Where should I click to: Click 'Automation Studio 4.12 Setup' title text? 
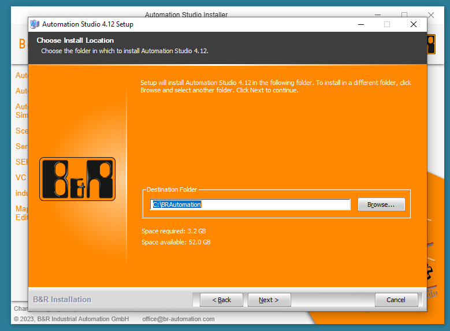point(88,24)
